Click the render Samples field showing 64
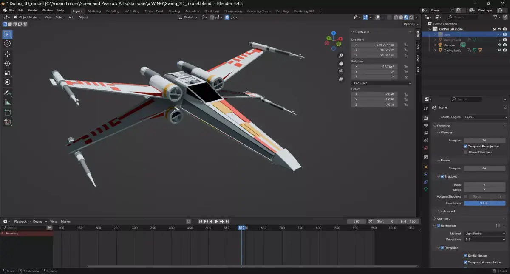 (x=484, y=168)
